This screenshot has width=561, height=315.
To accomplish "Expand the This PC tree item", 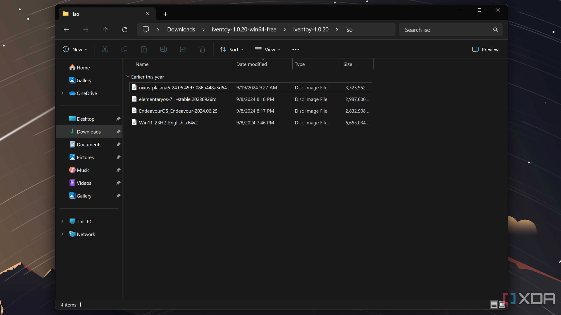I will [x=62, y=221].
